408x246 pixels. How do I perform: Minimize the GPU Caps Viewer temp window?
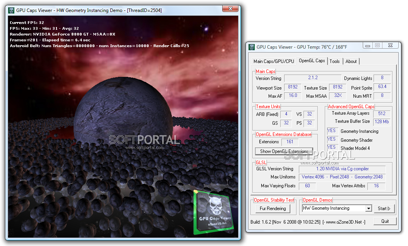(x=368, y=46)
